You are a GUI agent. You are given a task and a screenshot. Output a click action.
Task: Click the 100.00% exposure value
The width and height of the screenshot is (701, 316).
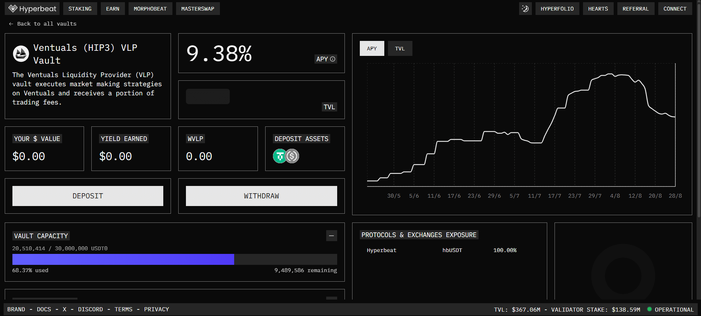pyautogui.click(x=505, y=250)
